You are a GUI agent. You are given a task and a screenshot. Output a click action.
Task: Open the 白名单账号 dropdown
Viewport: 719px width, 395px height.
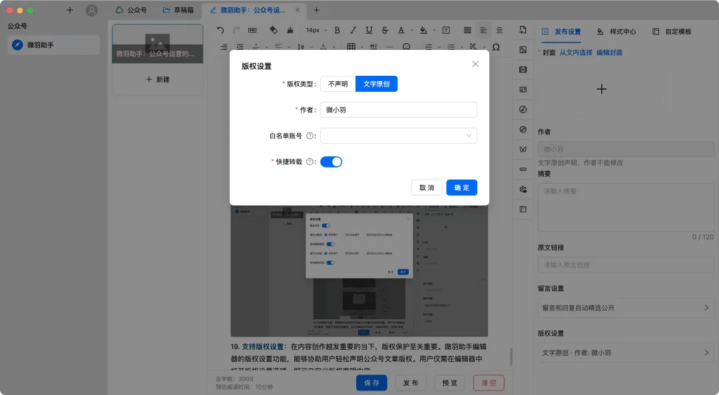tap(398, 136)
